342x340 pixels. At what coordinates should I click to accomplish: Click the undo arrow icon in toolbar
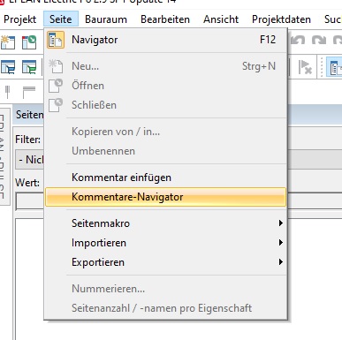(x=298, y=41)
